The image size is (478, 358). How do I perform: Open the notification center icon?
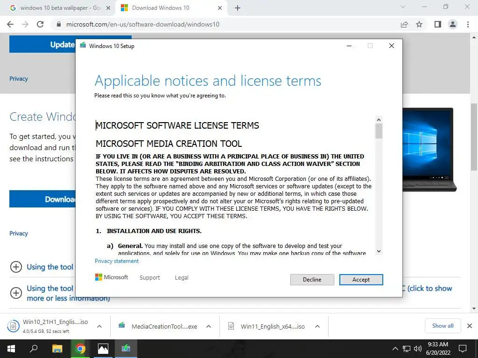463,349
